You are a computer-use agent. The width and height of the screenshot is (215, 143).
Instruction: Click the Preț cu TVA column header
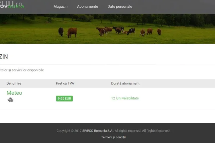(x=65, y=84)
